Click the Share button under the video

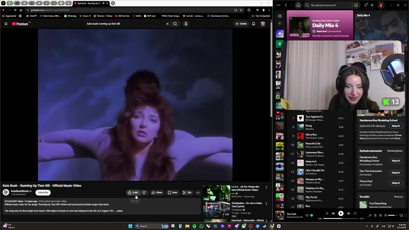[157, 192]
